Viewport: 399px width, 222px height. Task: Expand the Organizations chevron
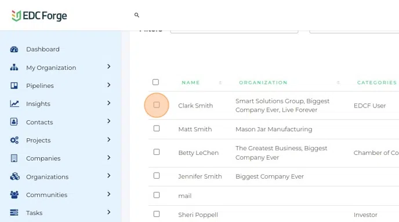click(x=109, y=176)
